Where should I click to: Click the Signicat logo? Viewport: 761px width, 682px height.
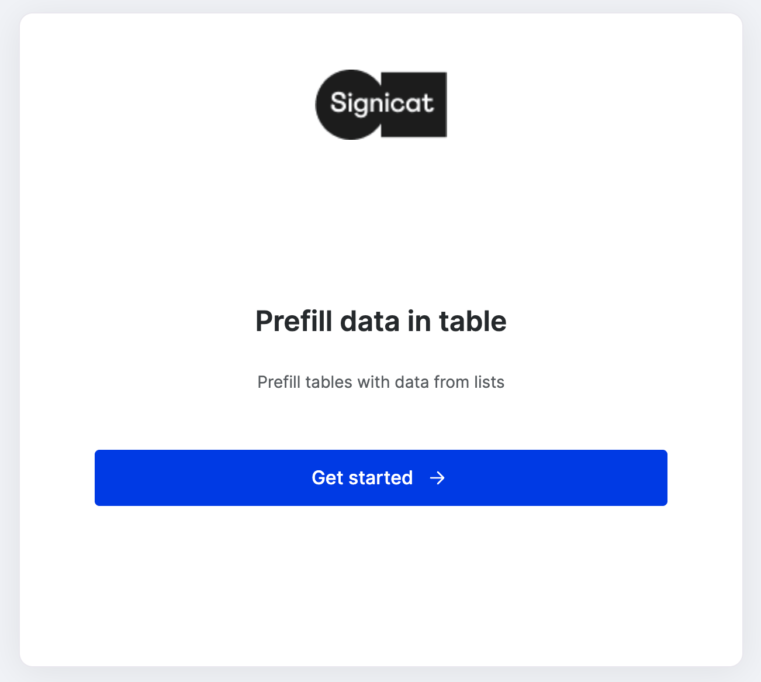tap(381, 105)
